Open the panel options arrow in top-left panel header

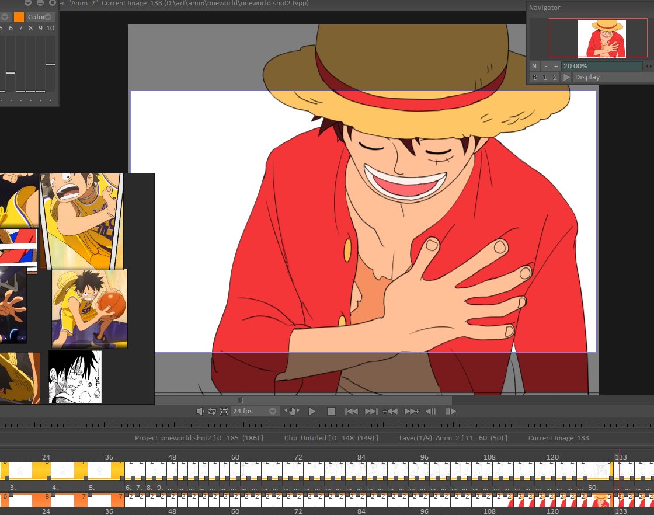point(28,2)
